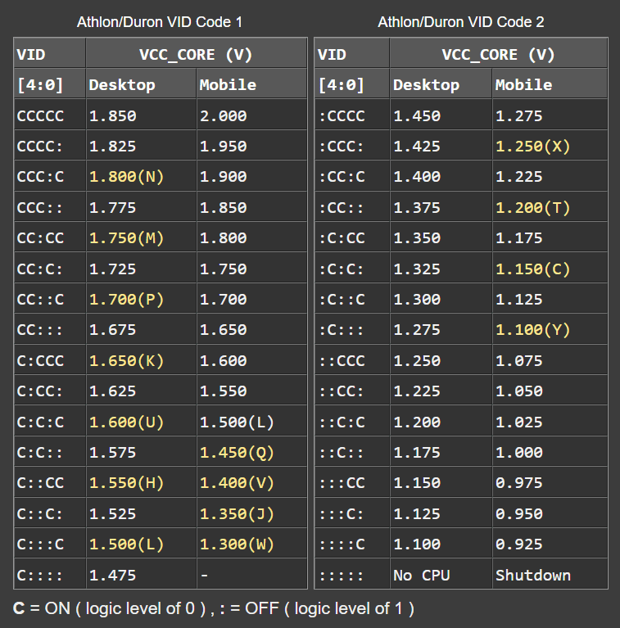
Task: Click the 1.450(Q) mobile voltage cell
Action: click(x=252, y=453)
